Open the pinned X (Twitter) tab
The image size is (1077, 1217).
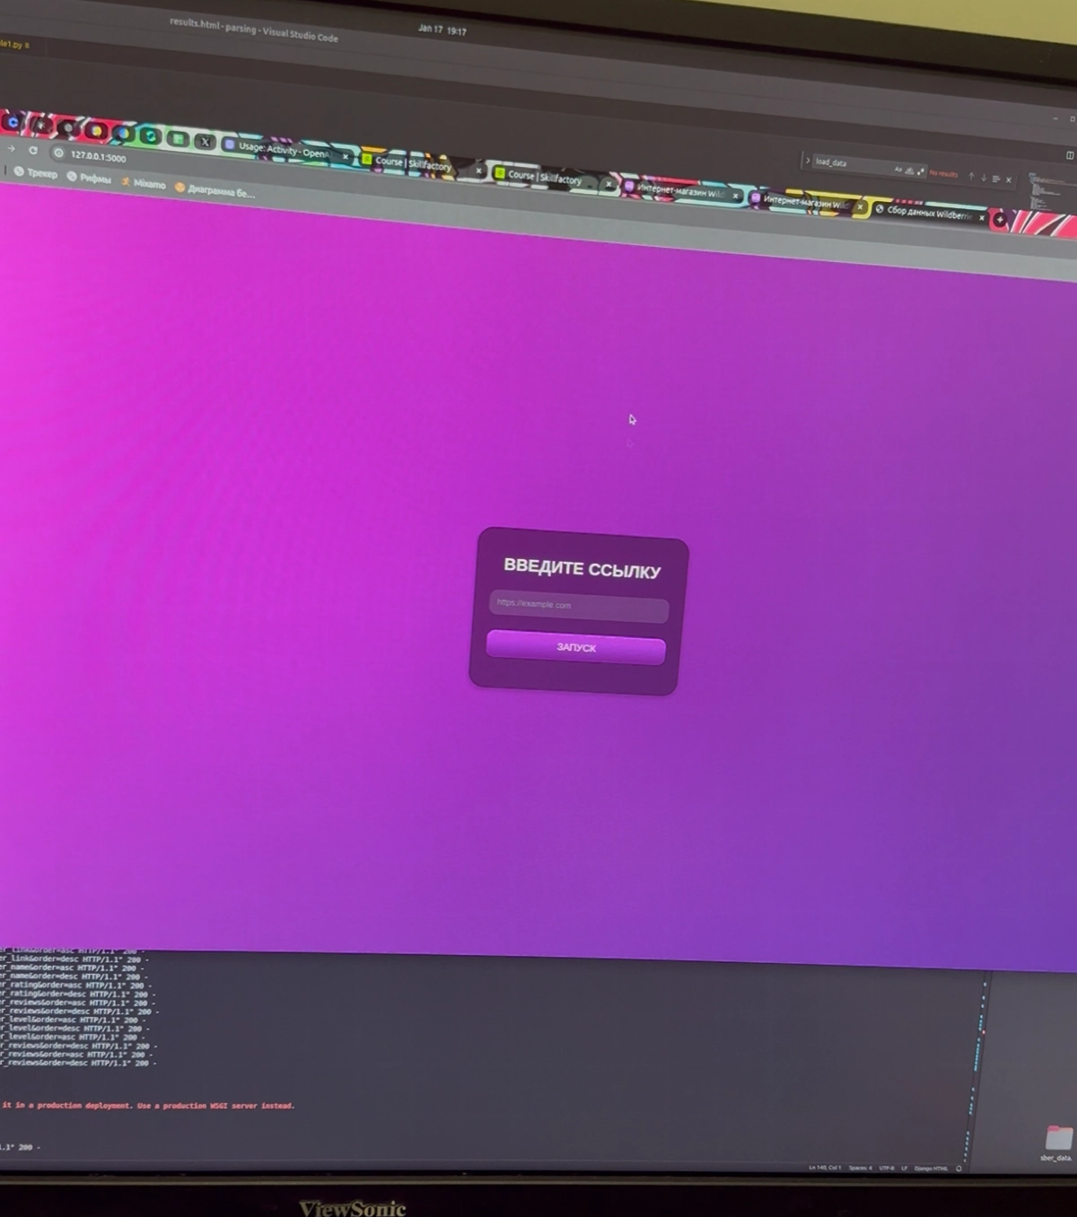click(206, 142)
